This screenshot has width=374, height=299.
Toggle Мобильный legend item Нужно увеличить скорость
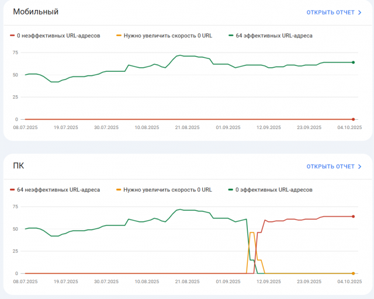point(167,36)
